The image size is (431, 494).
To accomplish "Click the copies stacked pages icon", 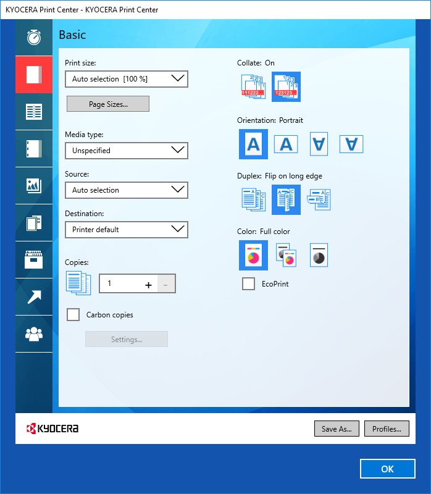I will tap(78, 283).
